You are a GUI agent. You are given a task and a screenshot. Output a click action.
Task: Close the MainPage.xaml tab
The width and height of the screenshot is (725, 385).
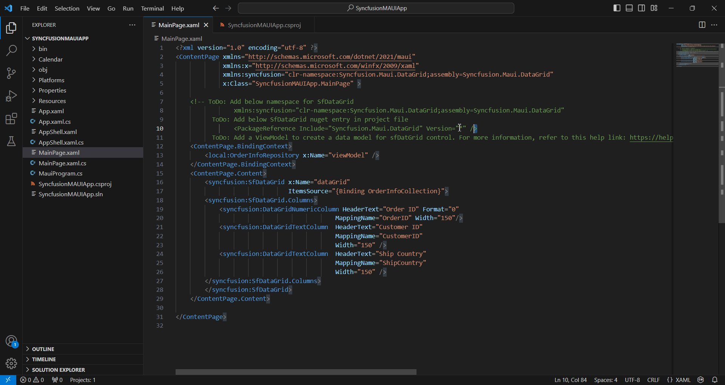(206, 25)
